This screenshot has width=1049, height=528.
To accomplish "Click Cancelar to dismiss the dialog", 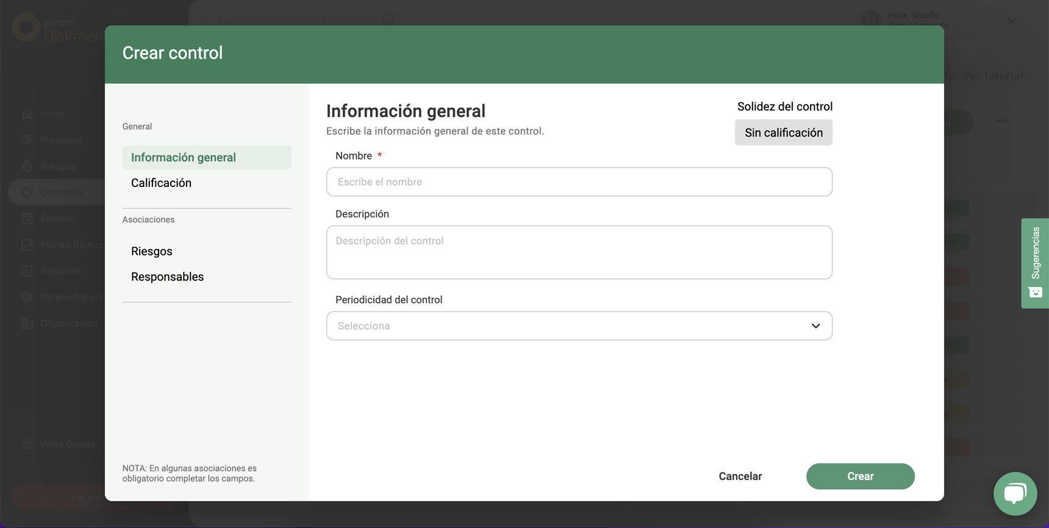I will [740, 476].
